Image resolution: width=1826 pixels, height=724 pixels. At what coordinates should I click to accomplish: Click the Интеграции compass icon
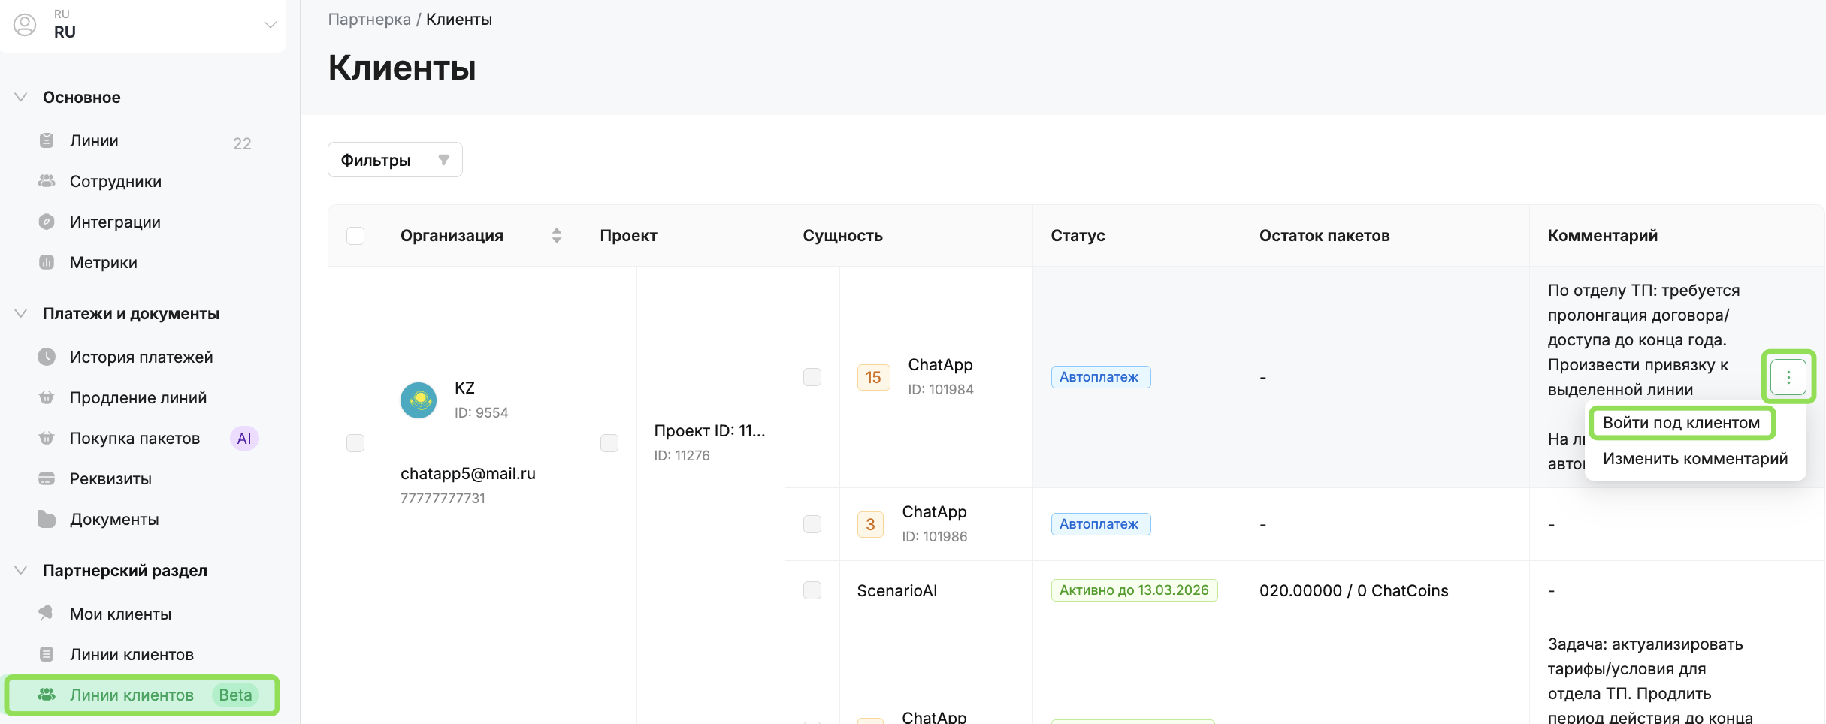click(x=47, y=222)
